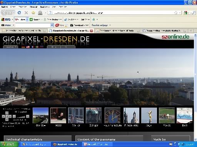Zoom in using the plus button
This screenshot has width=197, height=147.
point(28,116)
